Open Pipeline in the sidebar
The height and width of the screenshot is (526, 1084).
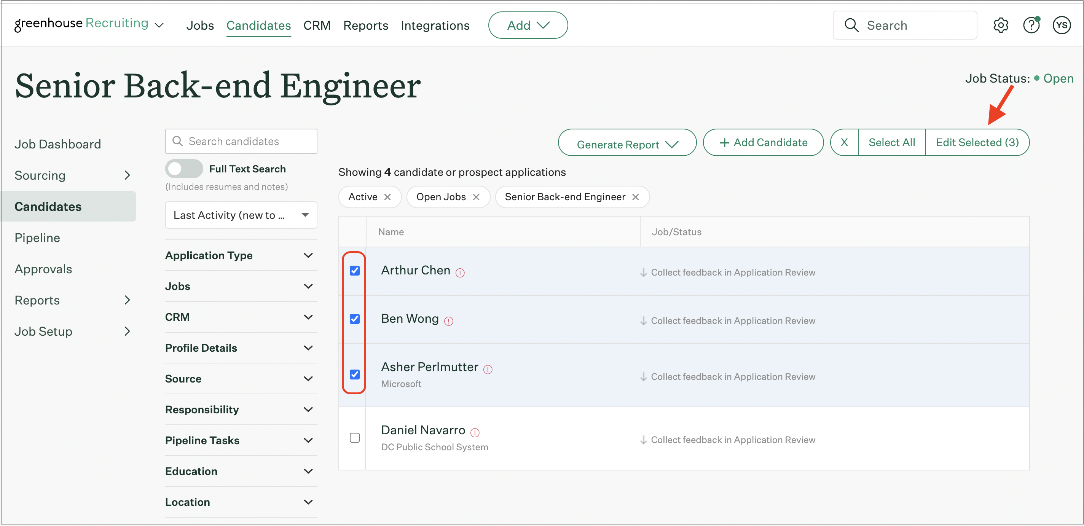click(x=37, y=238)
